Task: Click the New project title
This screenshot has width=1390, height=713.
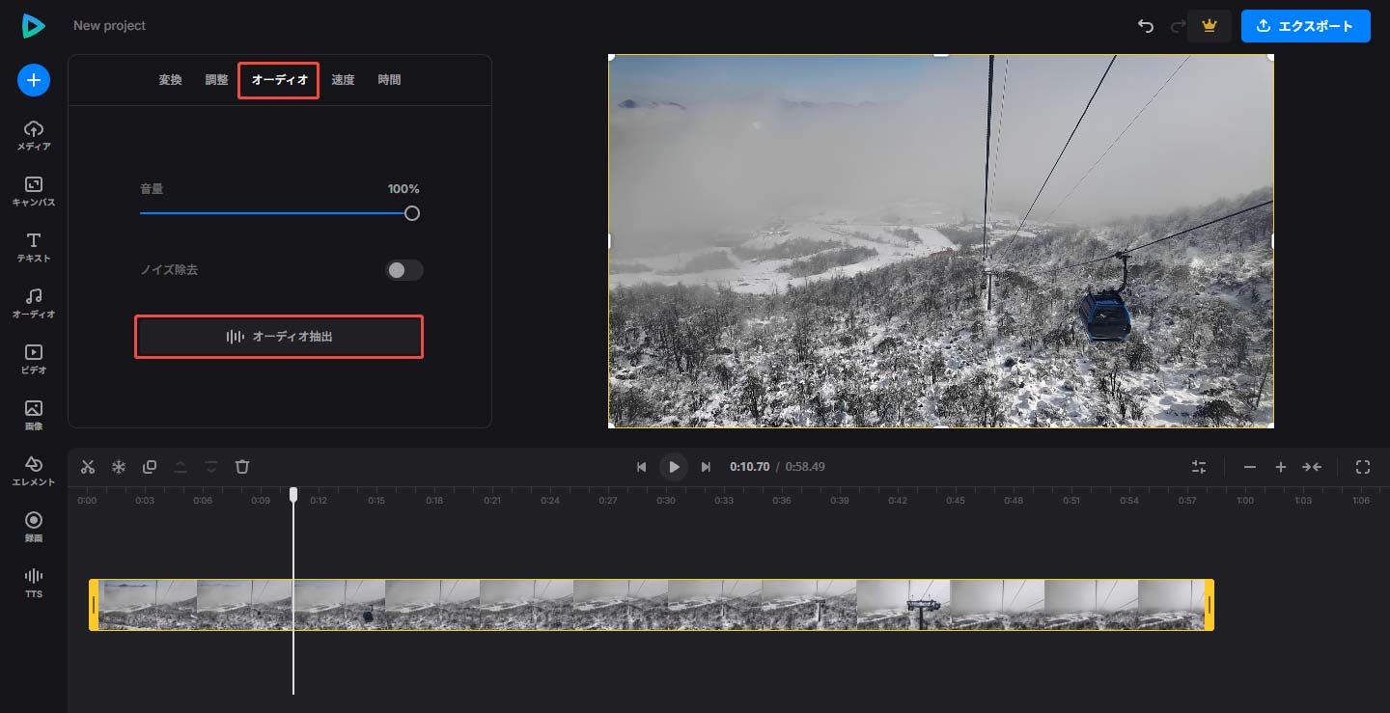Action: pyautogui.click(x=109, y=25)
